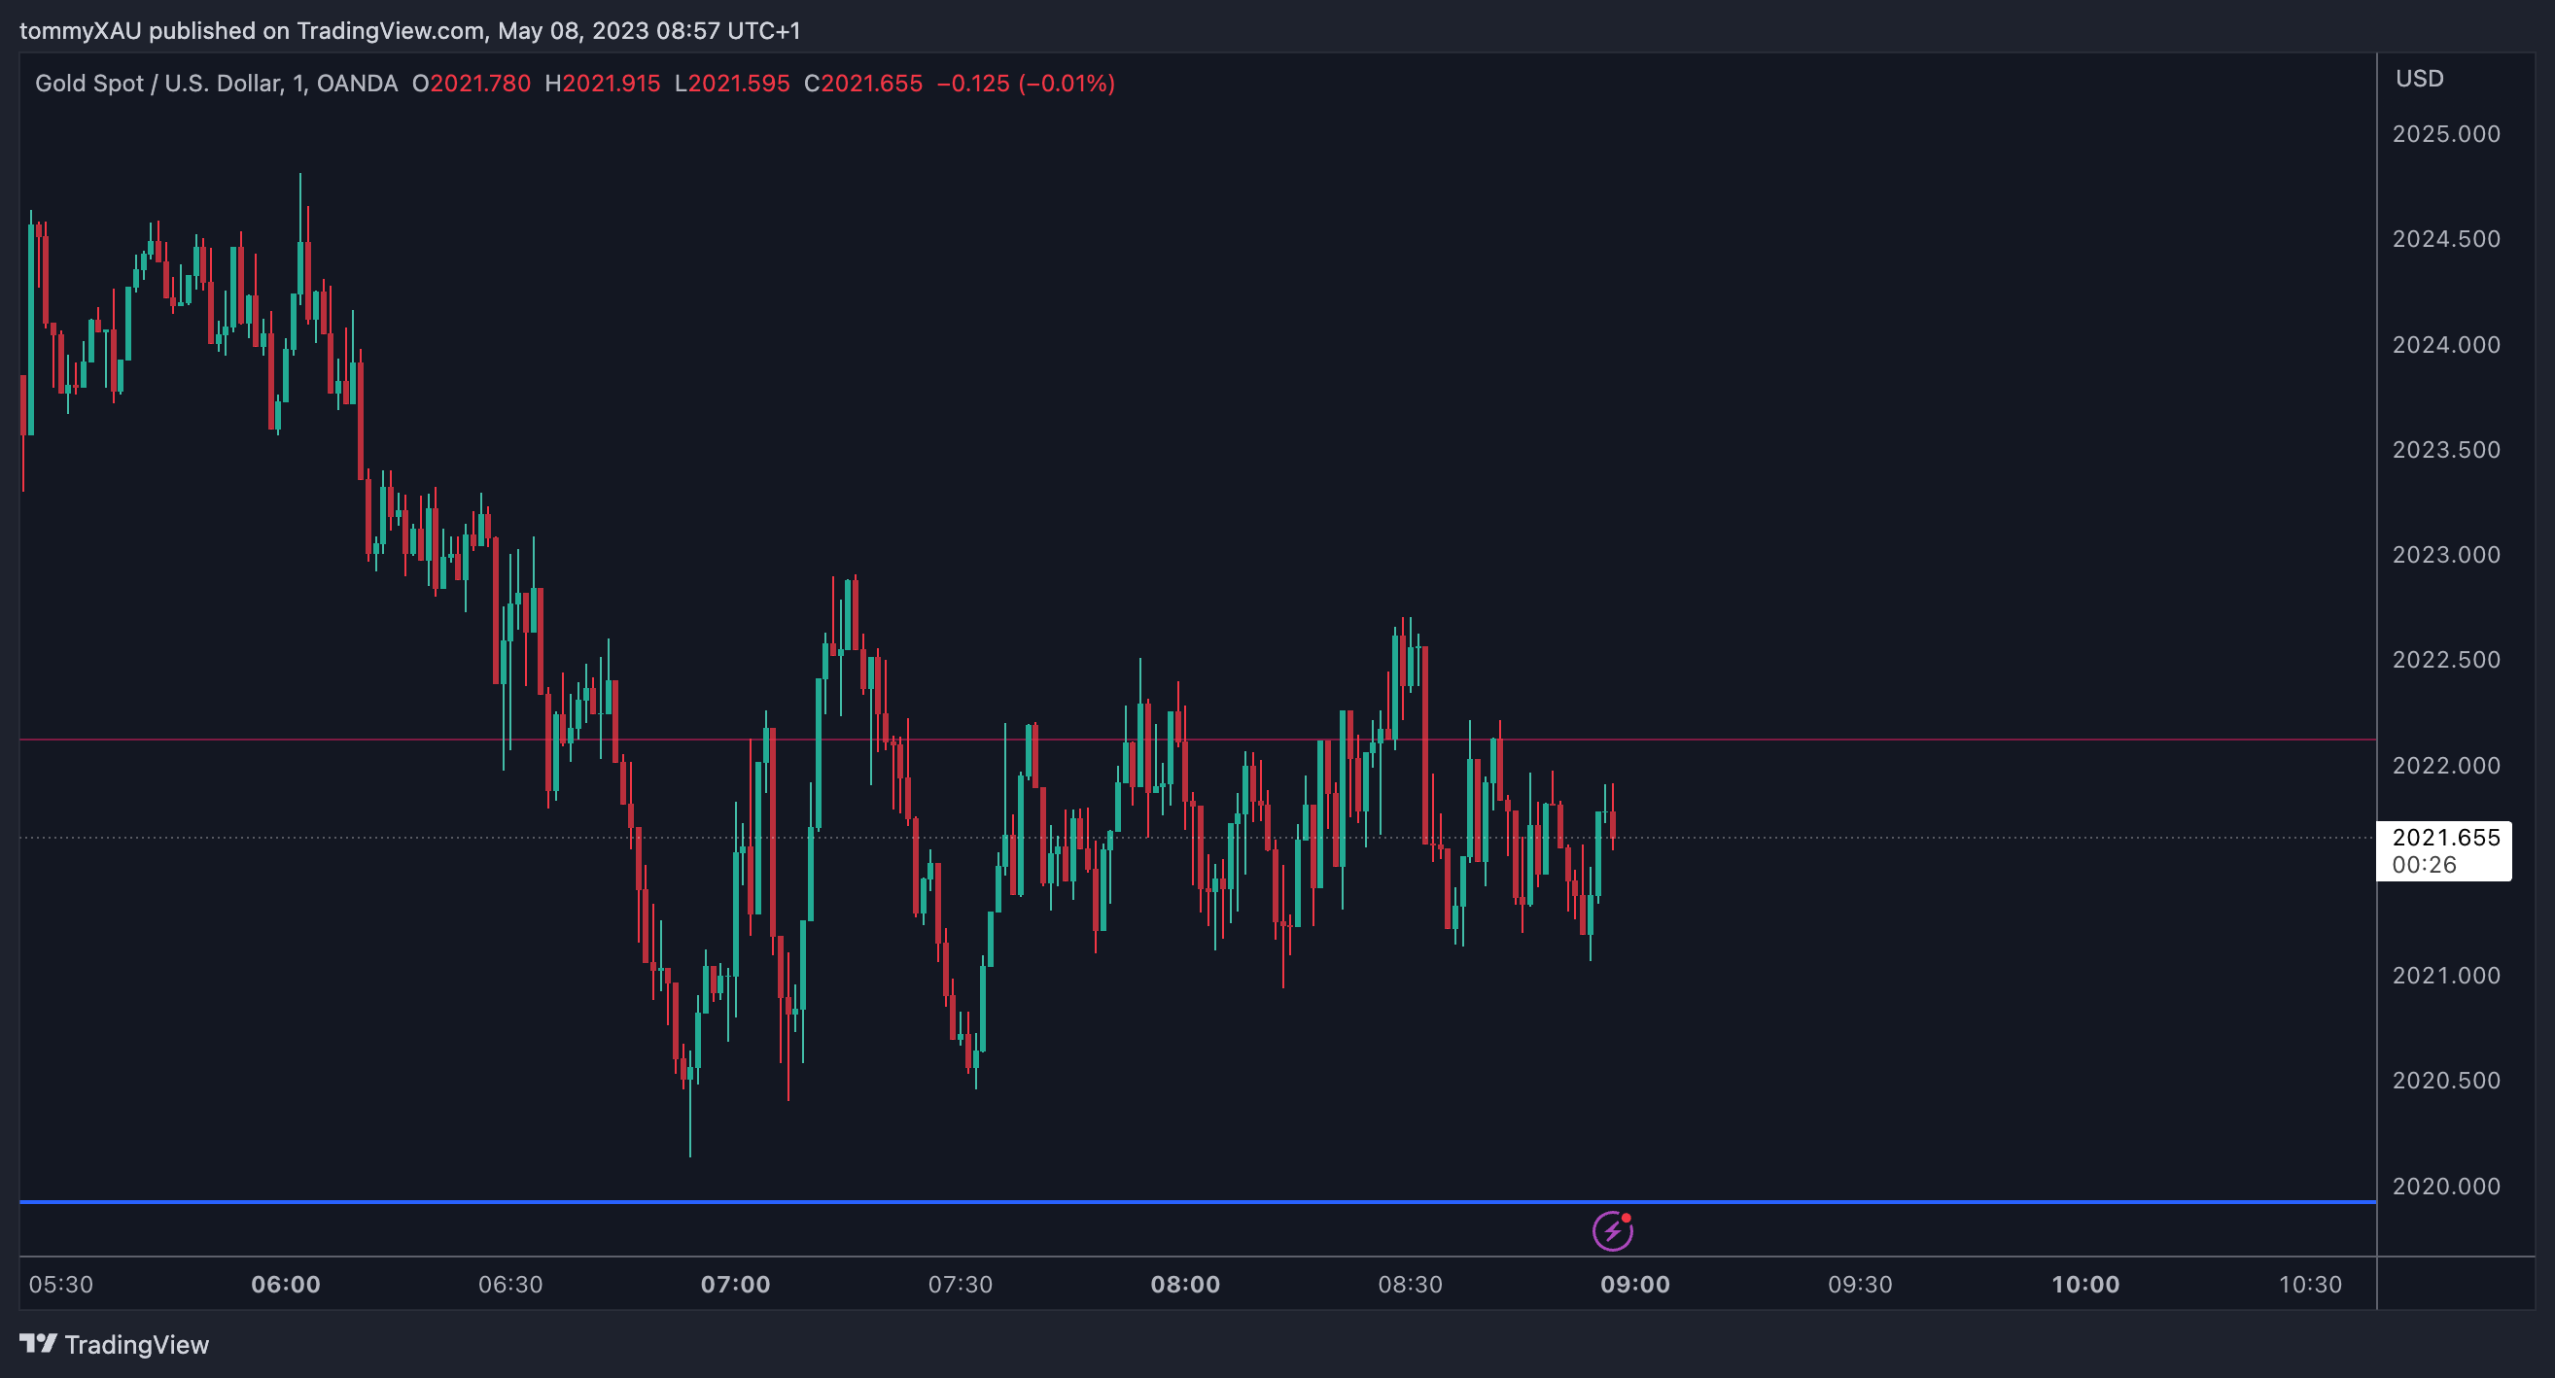The image size is (2555, 1378).
Task: Click the close value C2021.655
Action: coord(863,84)
